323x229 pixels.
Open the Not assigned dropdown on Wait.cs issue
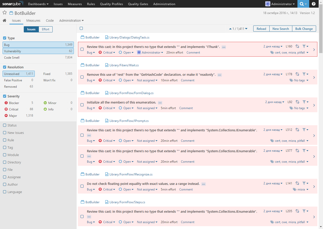(147, 80)
